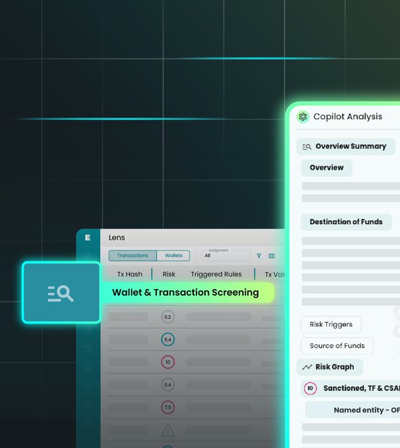Open the Source of Funds button

coord(337,346)
